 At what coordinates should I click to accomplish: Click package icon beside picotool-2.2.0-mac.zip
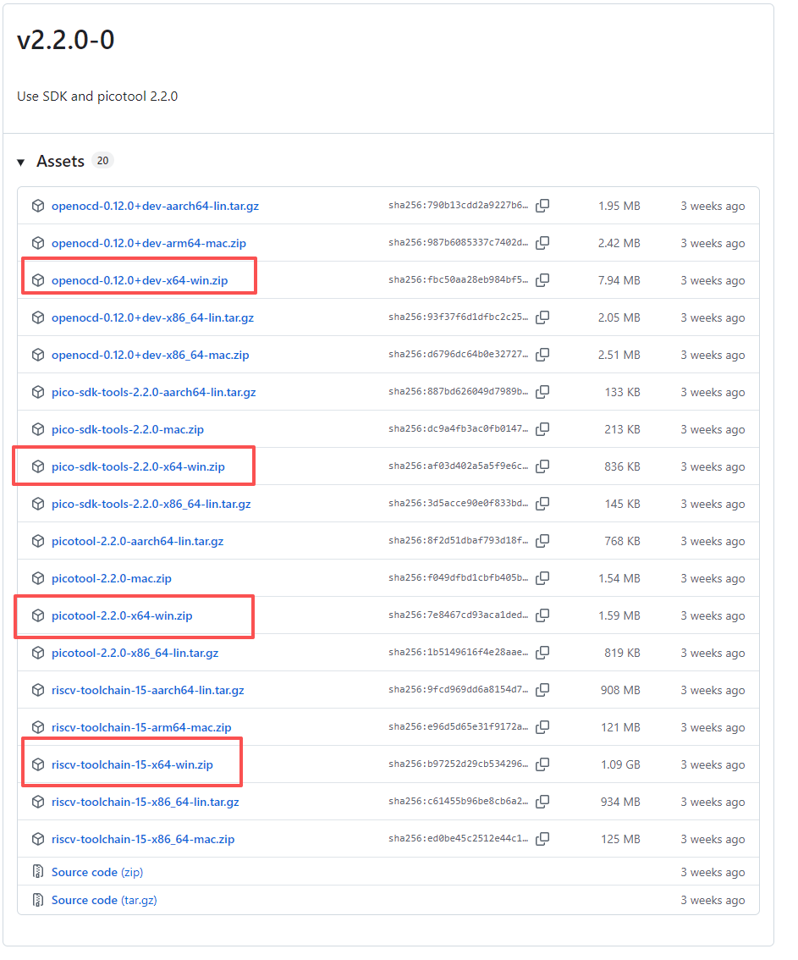(x=38, y=578)
